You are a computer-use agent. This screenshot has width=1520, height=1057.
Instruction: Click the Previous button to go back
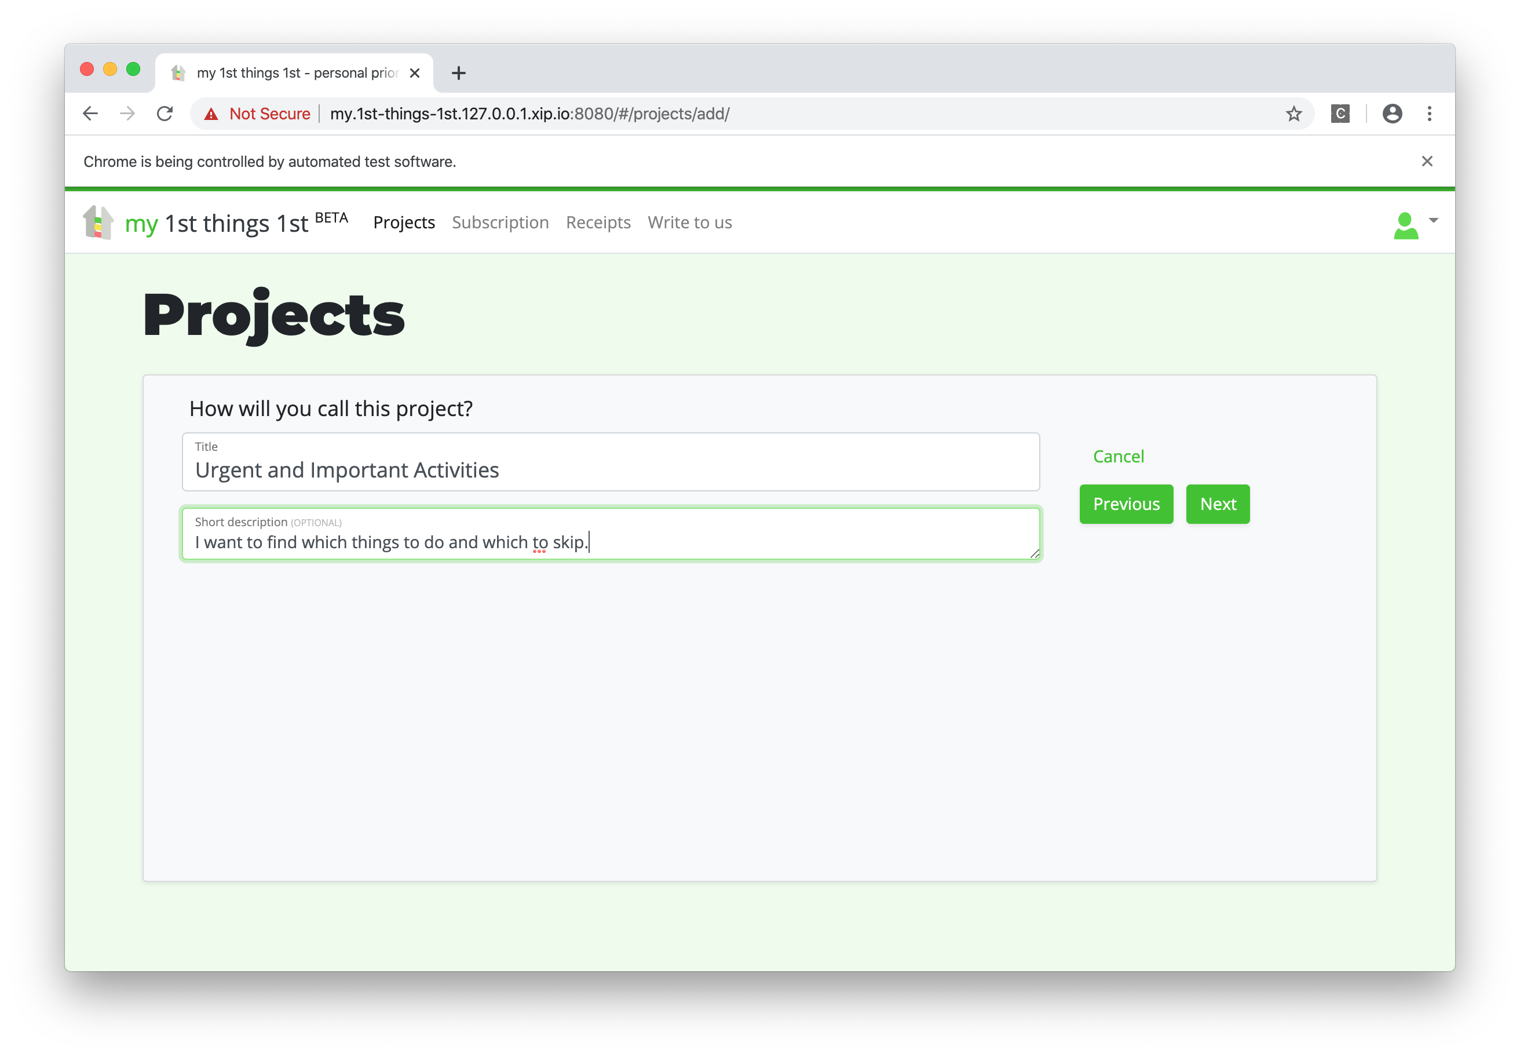(1126, 504)
